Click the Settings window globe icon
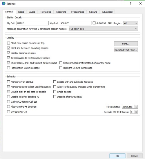Viewport: 145px width, 159px height. [x=4, y=3]
